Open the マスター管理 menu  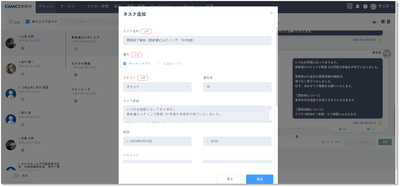click(x=97, y=6)
